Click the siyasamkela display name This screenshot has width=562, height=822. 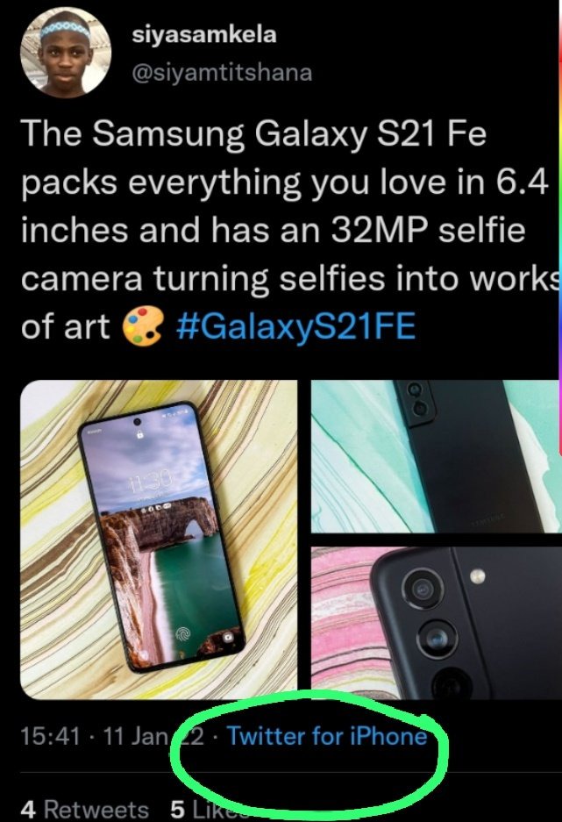click(x=204, y=34)
